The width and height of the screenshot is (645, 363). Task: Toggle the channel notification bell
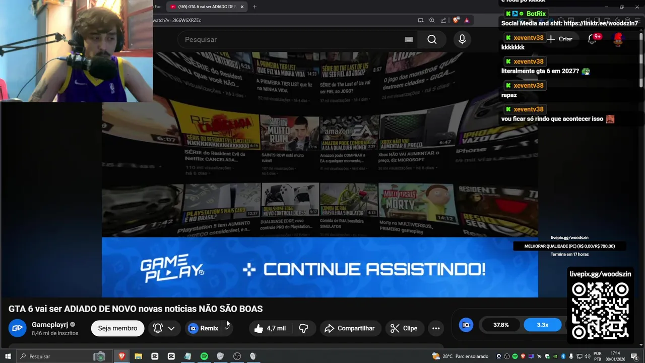(158, 328)
